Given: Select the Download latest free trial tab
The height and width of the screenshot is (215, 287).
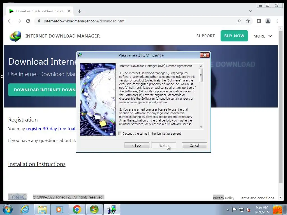Looking at the screenshot, I should tap(40, 11).
